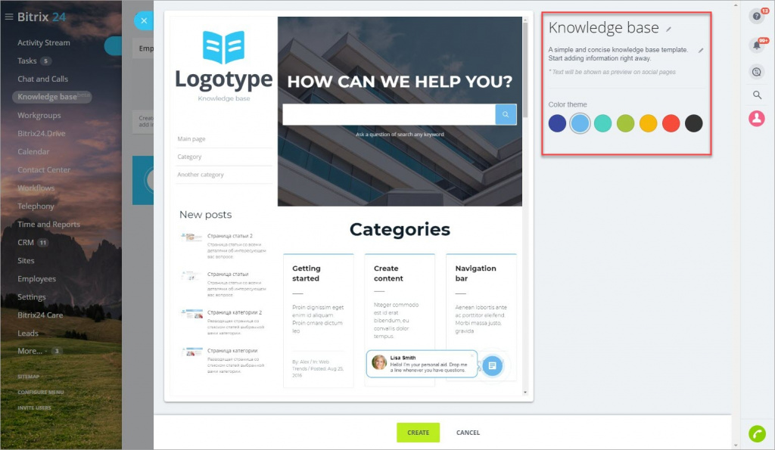Open Tasks in the left menu
The image size is (775, 450).
[x=26, y=61]
